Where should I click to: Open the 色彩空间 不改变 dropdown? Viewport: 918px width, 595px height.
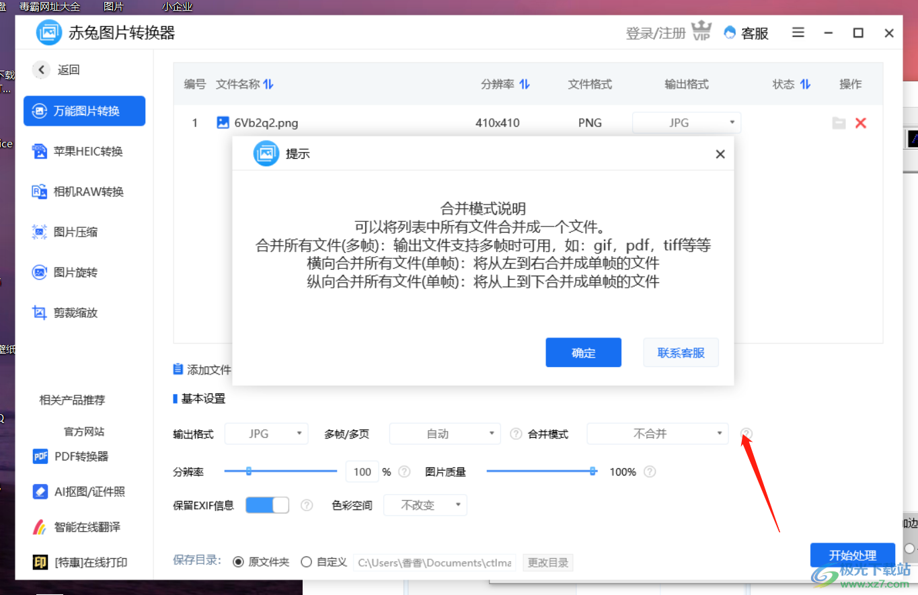(425, 505)
